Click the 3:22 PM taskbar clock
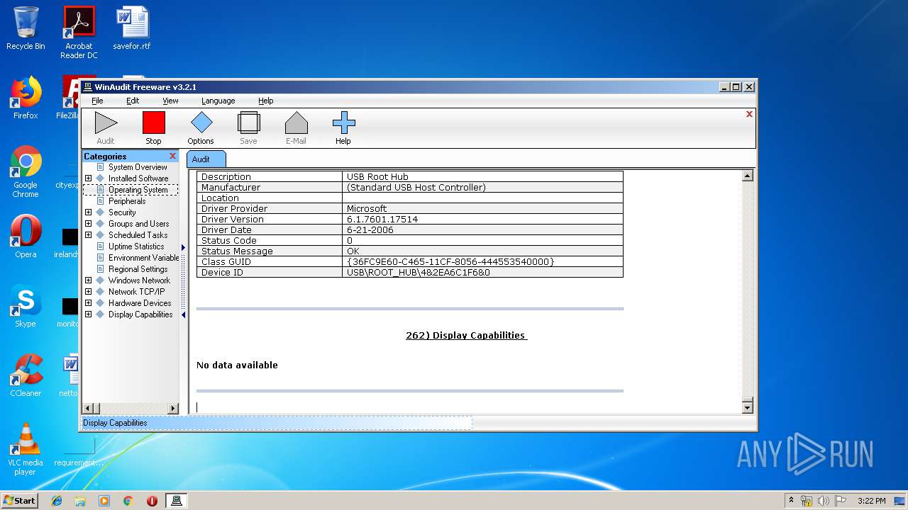This screenshot has height=510, width=908. [871, 501]
